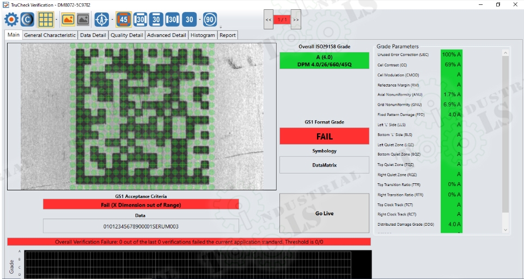524x279 pixels.
Task: Close the TruCheck Verification window
Action: coord(515,5)
